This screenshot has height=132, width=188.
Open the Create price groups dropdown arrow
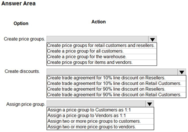(152, 39)
